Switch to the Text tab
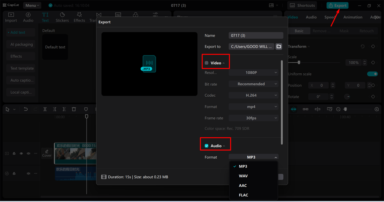This screenshot has width=384, height=202. pos(45,17)
